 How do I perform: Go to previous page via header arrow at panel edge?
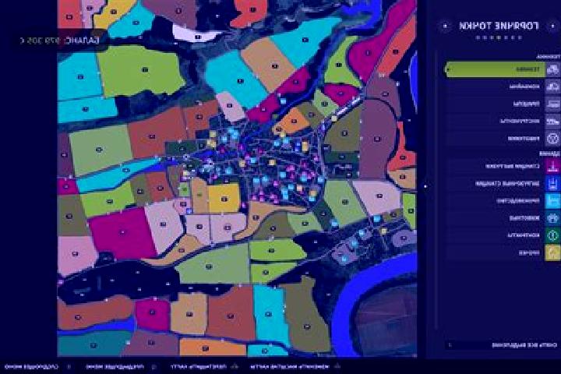(552, 26)
